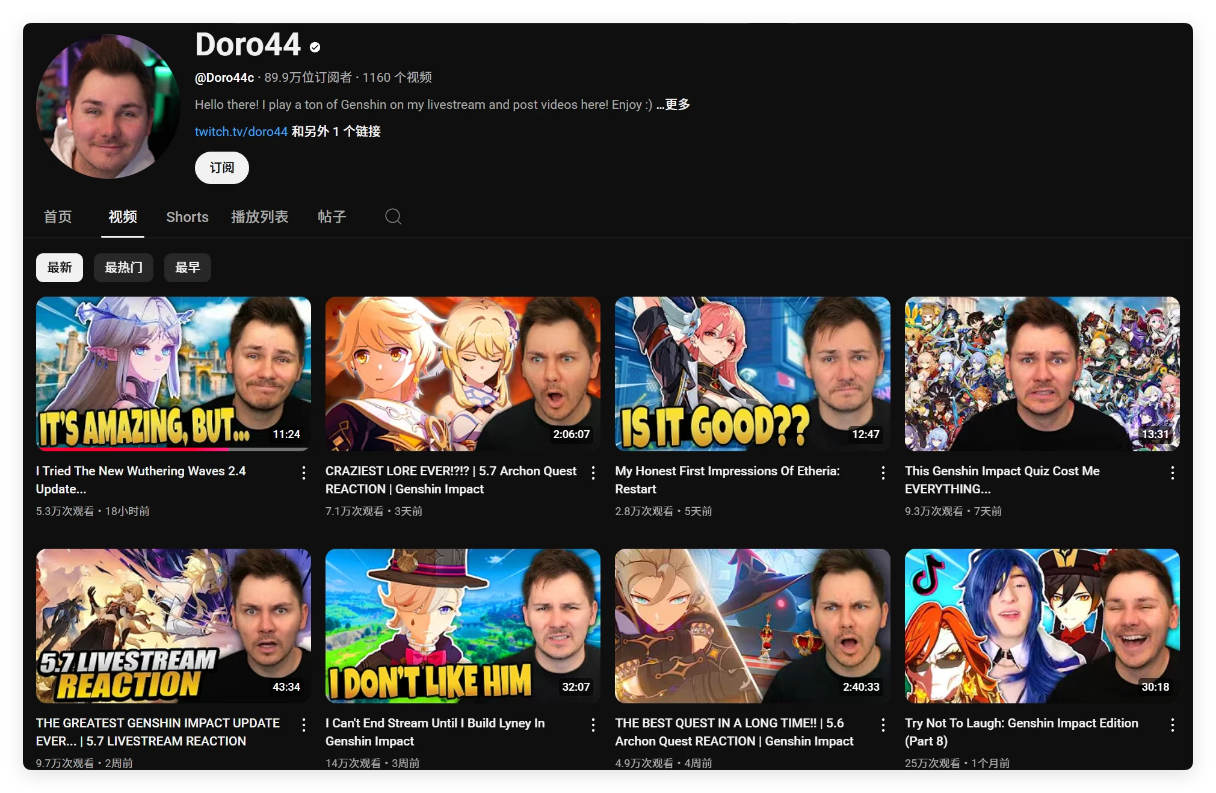Click the 12:47 duration badge
Image resolution: width=1216 pixels, height=793 pixels.
pos(866,434)
